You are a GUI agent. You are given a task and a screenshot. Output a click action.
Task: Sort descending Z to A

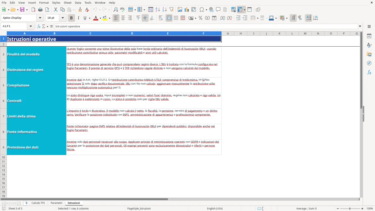164,10
